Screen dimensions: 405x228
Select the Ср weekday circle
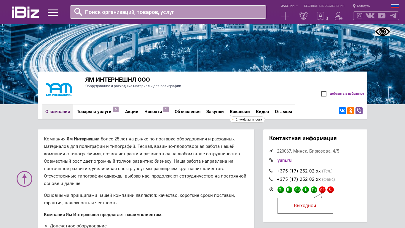(x=297, y=190)
